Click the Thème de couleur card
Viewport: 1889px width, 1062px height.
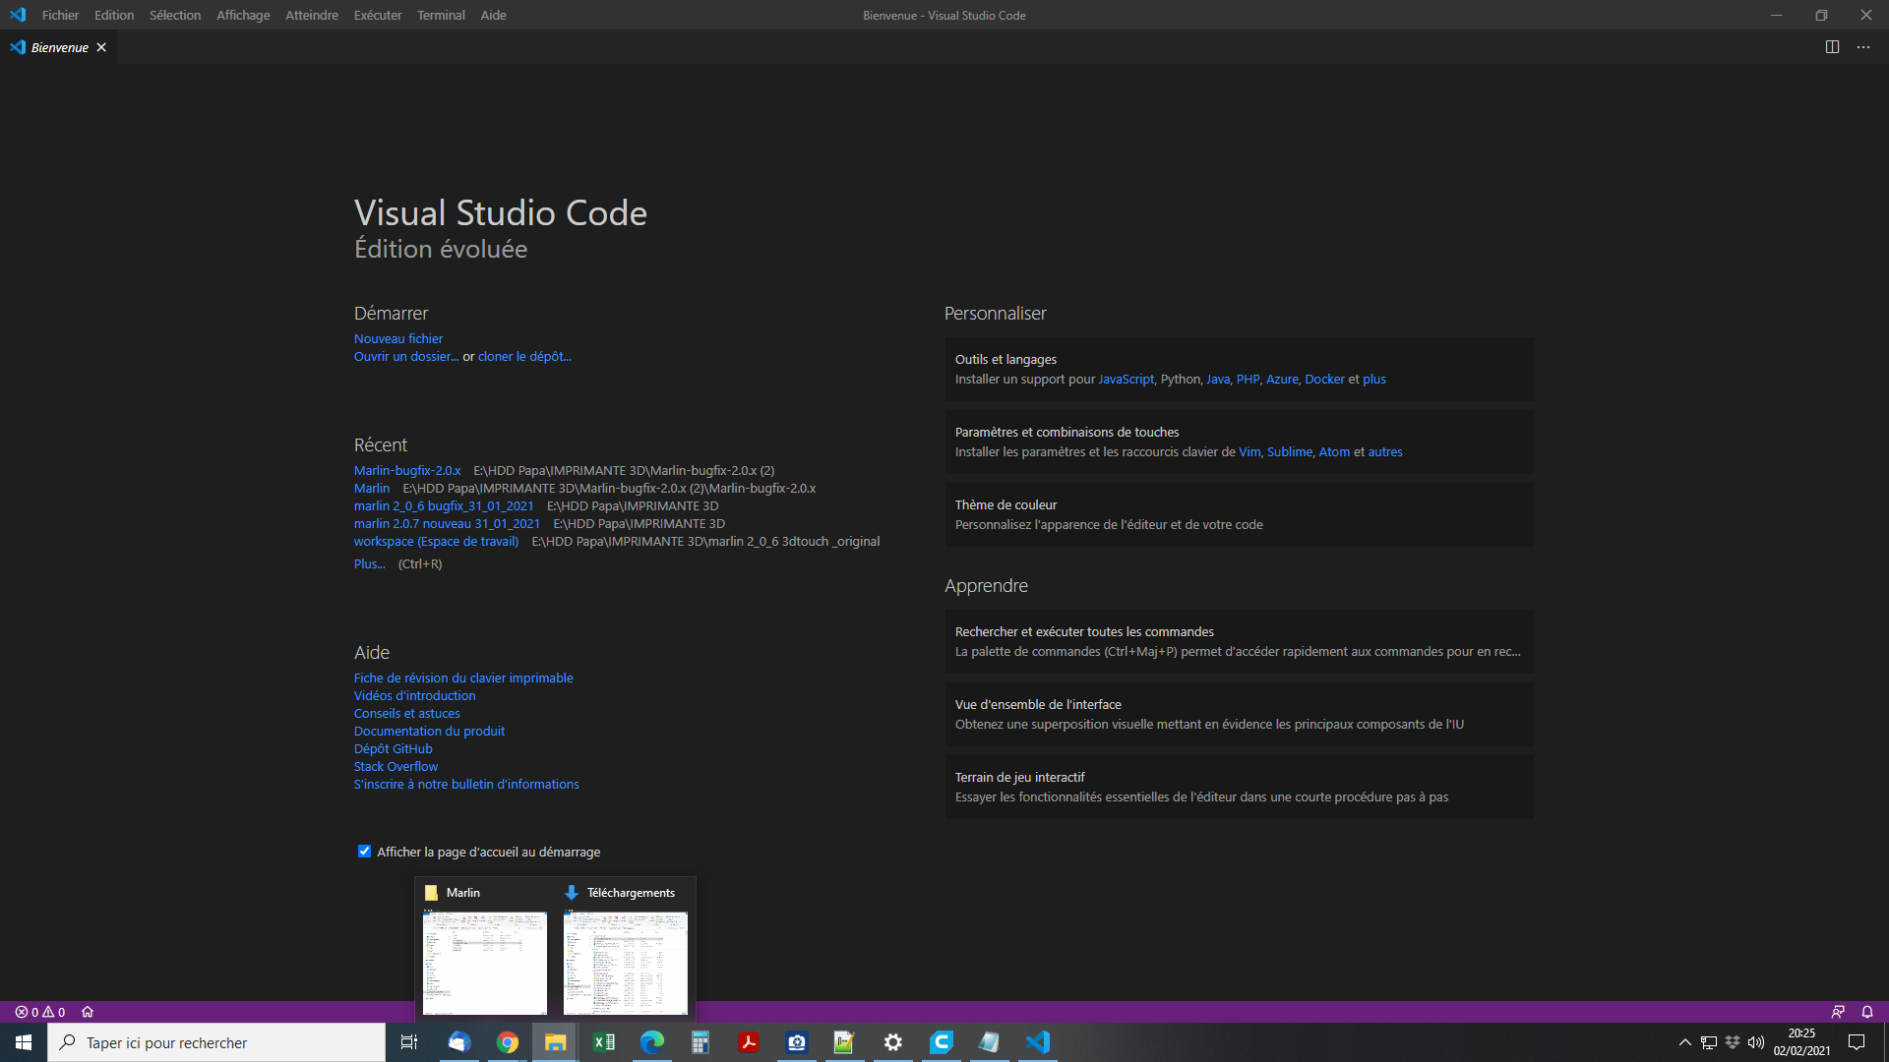(x=1239, y=514)
